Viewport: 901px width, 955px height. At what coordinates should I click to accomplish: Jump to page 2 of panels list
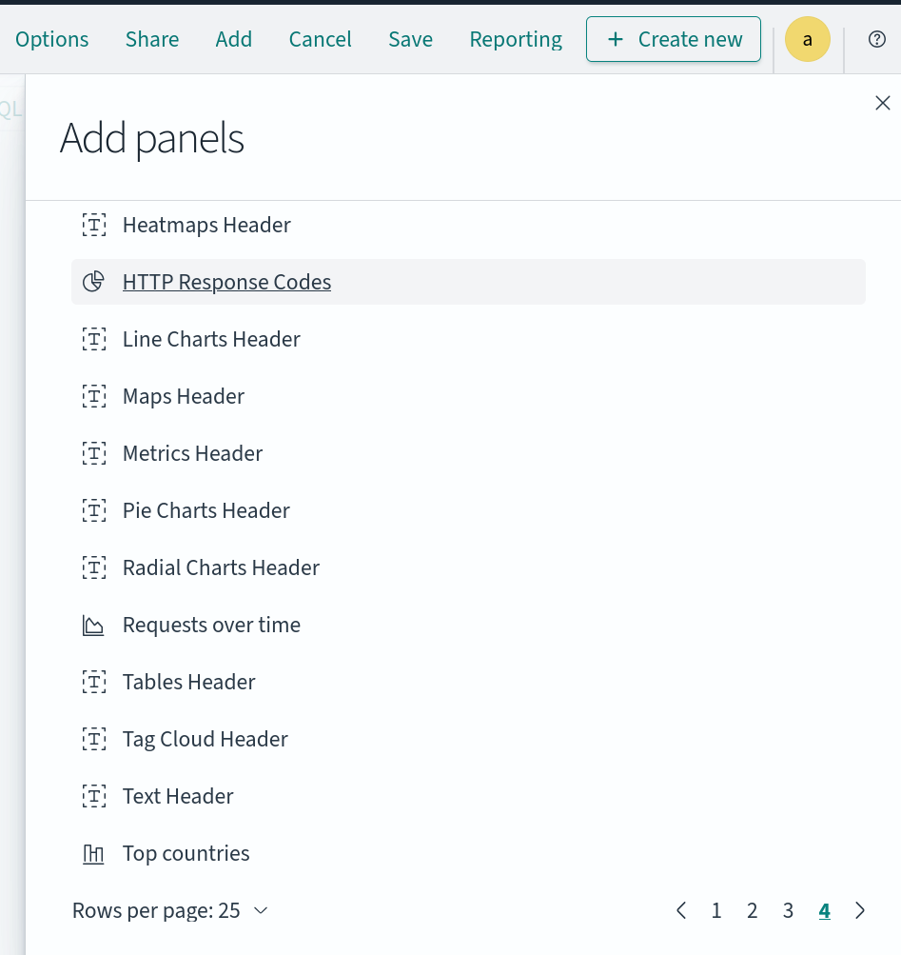pos(752,910)
